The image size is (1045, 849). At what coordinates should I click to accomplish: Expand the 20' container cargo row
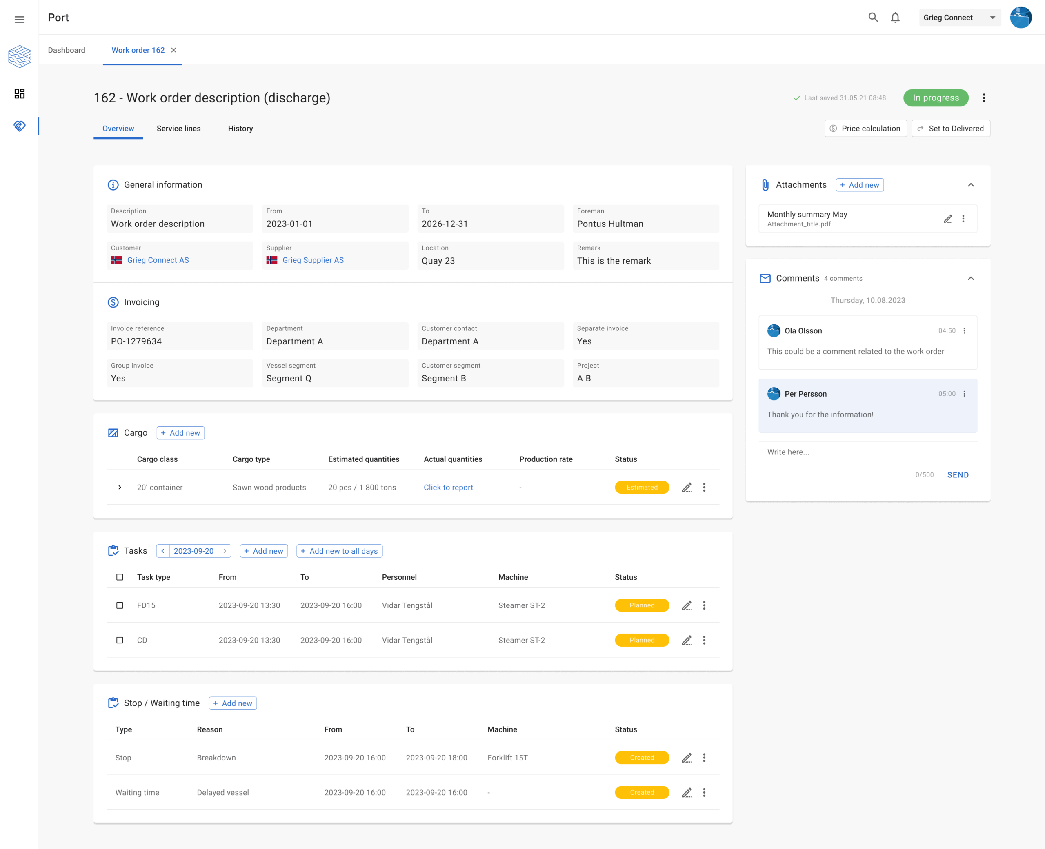(x=119, y=487)
